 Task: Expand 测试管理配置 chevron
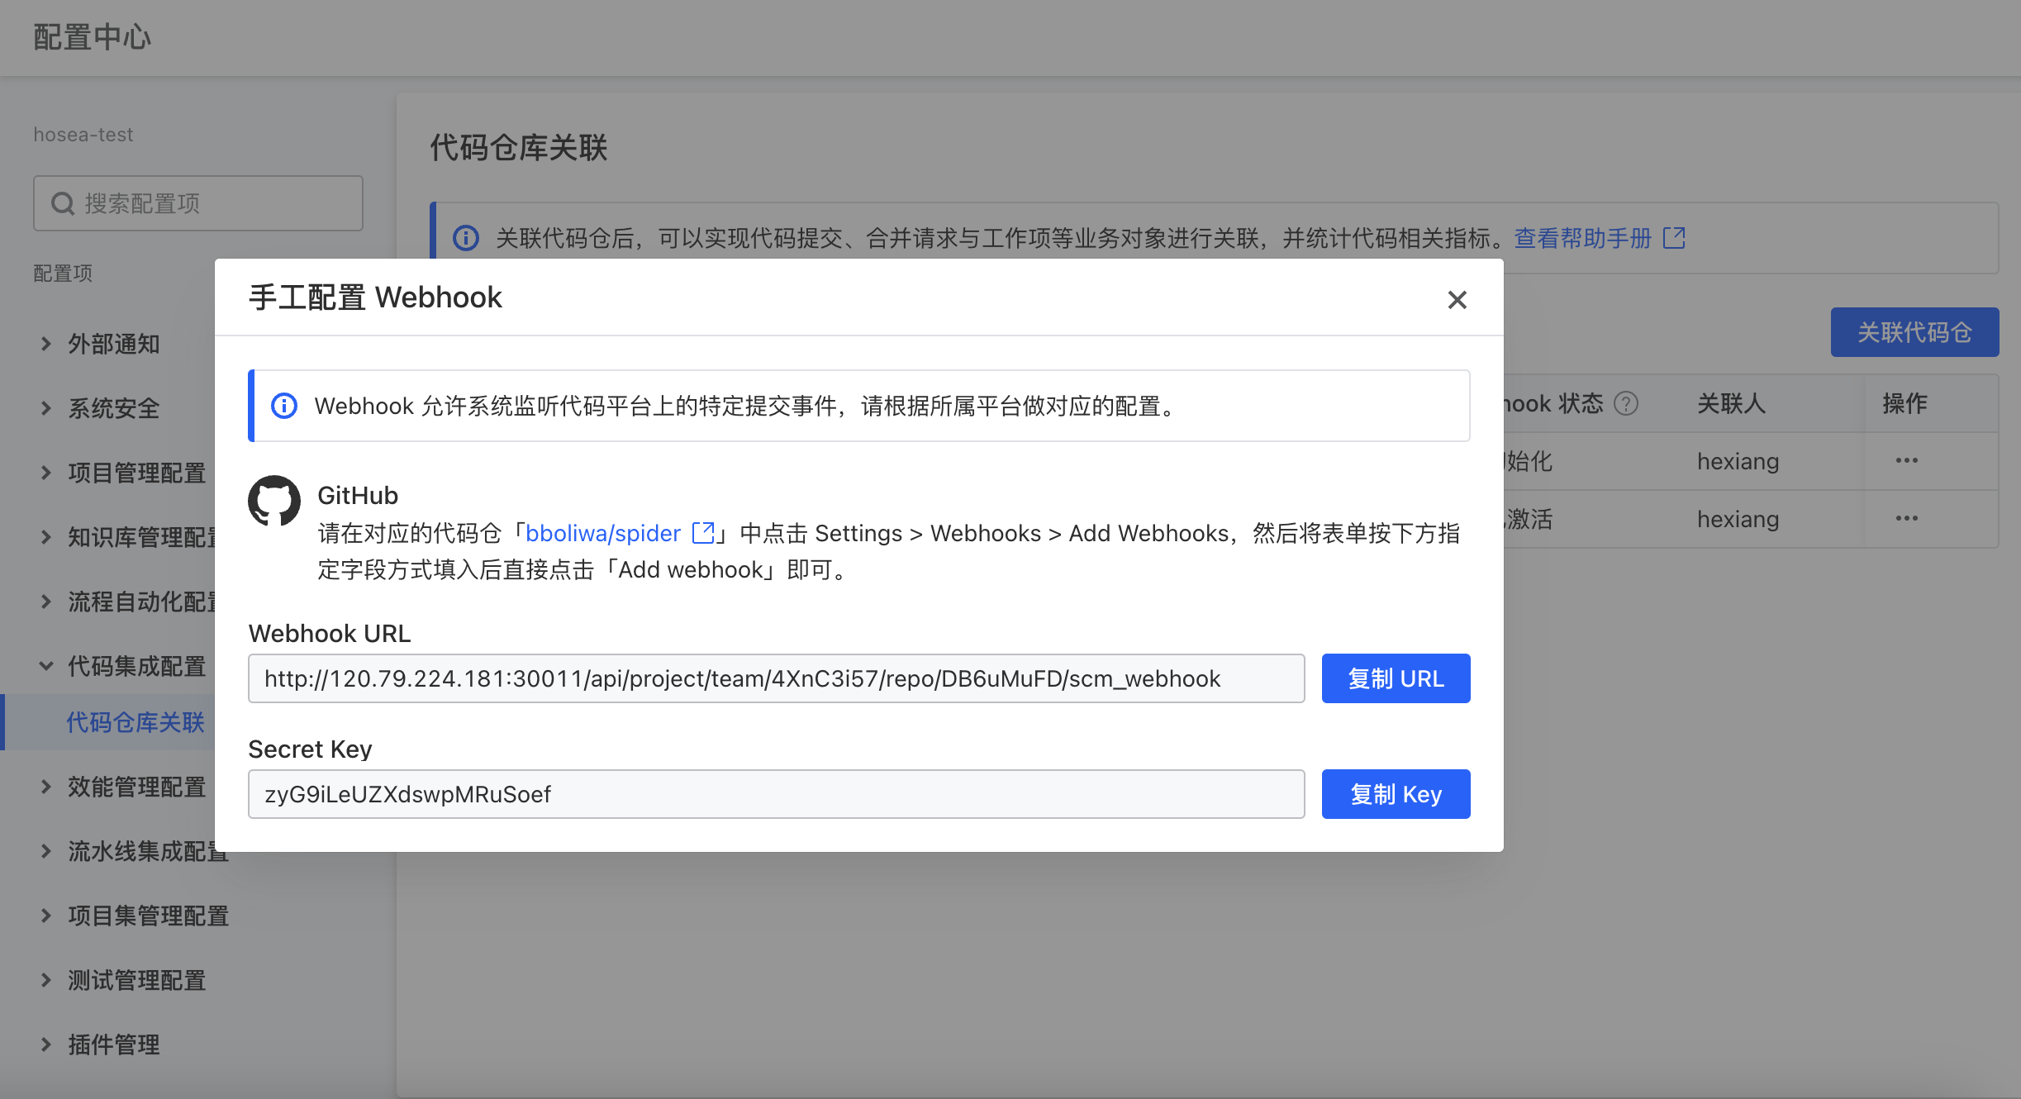point(46,980)
